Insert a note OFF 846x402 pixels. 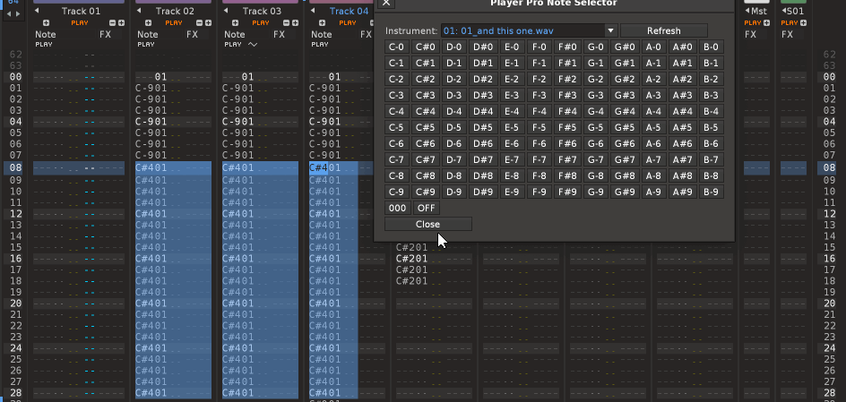[x=427, y=208]
